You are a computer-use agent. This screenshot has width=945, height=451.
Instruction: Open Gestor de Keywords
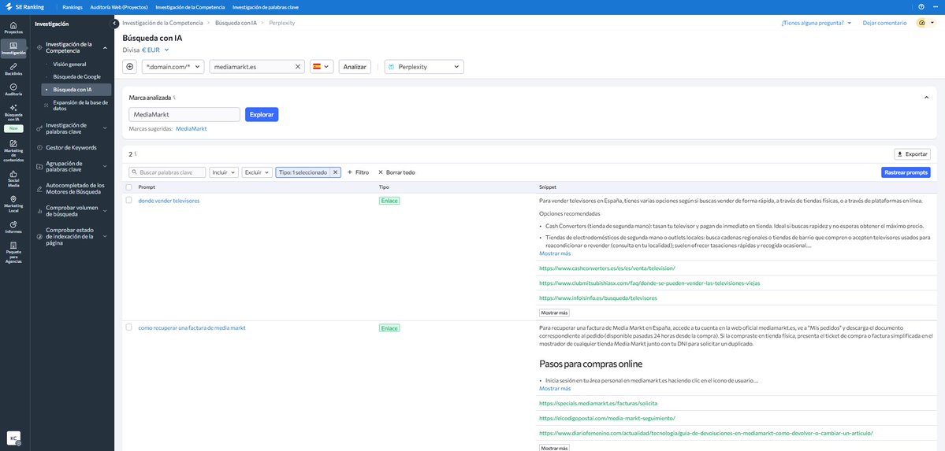(71, 147)
